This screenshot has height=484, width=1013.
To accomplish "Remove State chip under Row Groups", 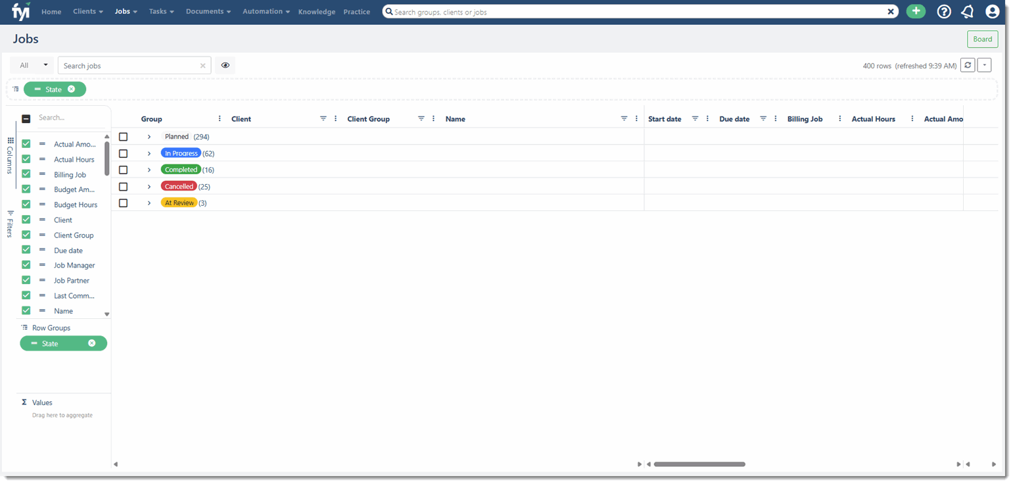I will coord(92,343).
